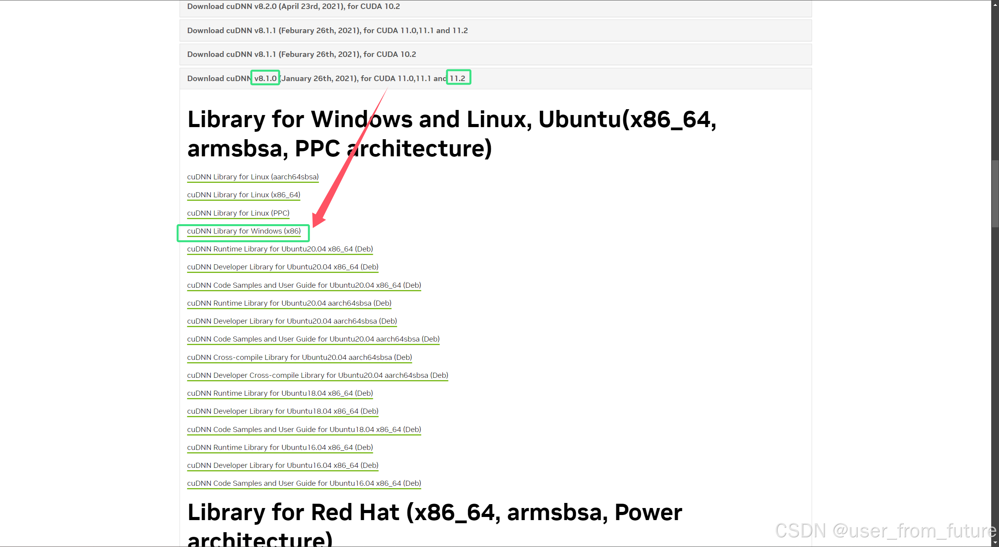This screenshot has height=547, width=999.
Task: Collapse cuDNN v8.1.0 January 26th section
Action: 495,78
